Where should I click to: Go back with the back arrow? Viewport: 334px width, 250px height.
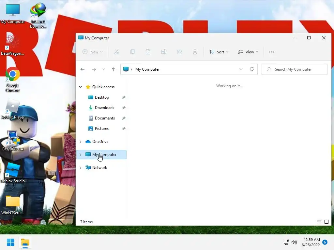click(83, 69)
